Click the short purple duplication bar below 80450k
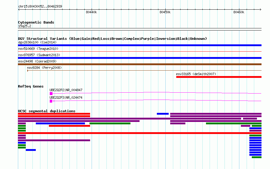The width and height of the screenshot is (270, 169). 178,123
